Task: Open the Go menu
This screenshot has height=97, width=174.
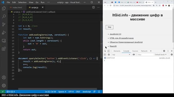Action: coord(37,2)
